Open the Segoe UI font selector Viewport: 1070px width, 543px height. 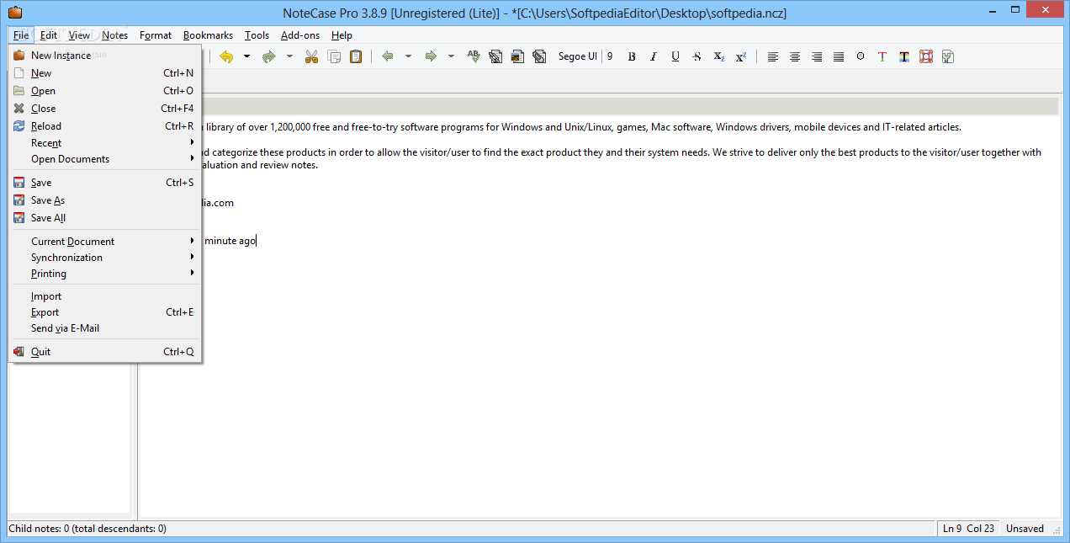click(x=577, y=56)
